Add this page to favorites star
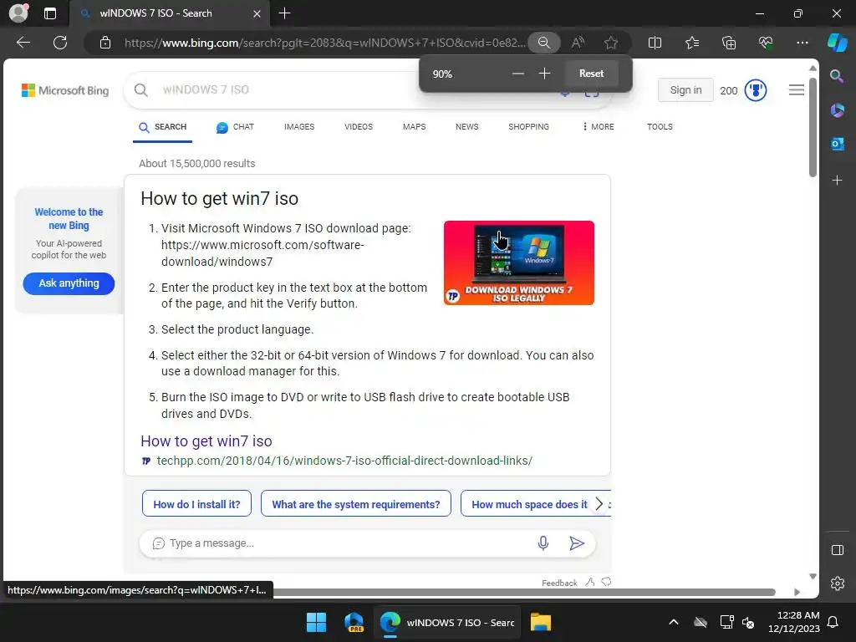 coord(611,43)
